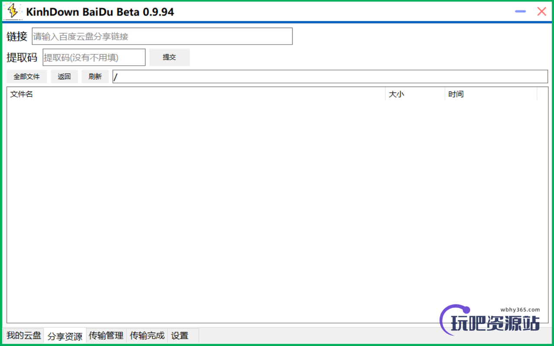
Task: Focus the 提取码 extraction code field
Action: coord(94,58)
